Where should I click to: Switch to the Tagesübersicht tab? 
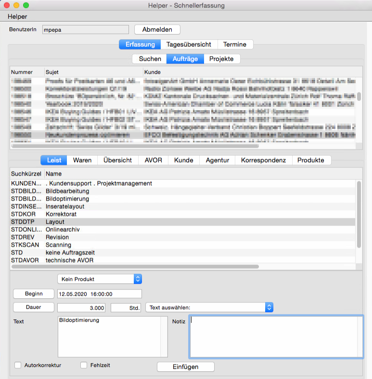tap(189, 44)
